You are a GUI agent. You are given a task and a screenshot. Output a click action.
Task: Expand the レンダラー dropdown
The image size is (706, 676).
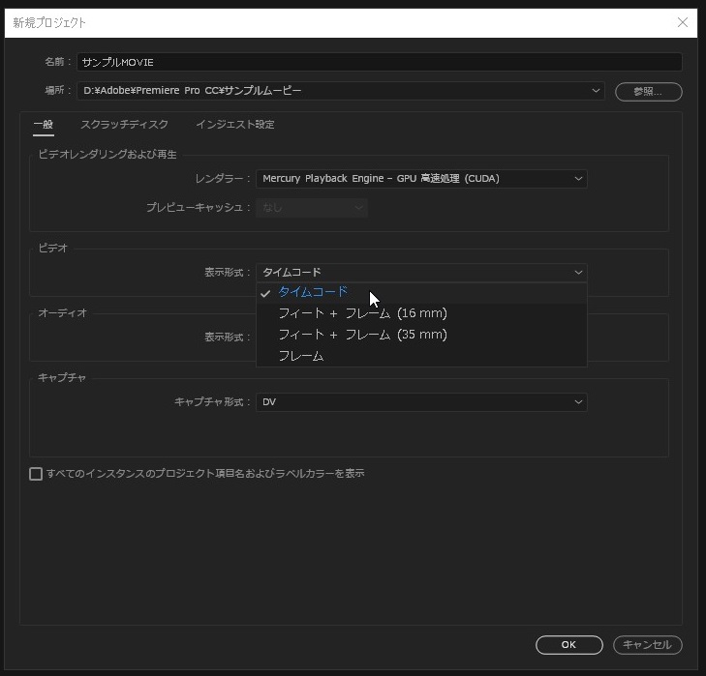coord(421,179)
